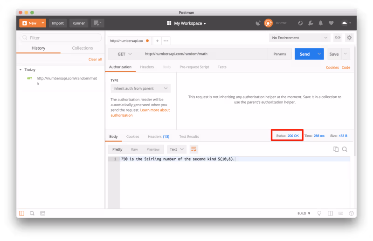Open the Send button dropdown arrow
The height and width of the screenshot is (241, 373).
pos(319,54)
